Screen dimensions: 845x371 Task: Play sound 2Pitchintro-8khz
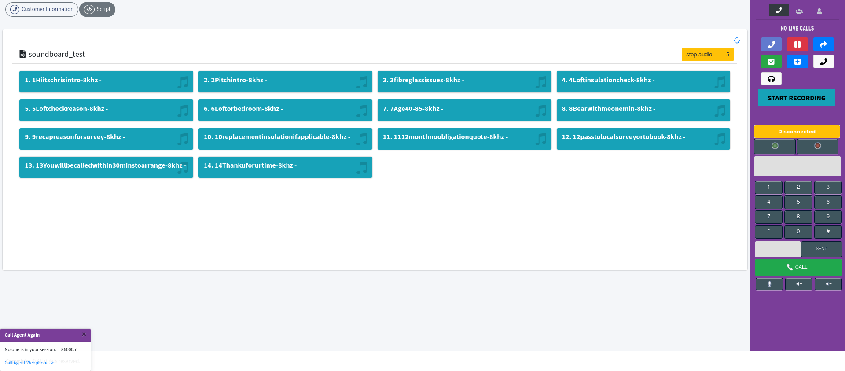click(x=285, y=81)
